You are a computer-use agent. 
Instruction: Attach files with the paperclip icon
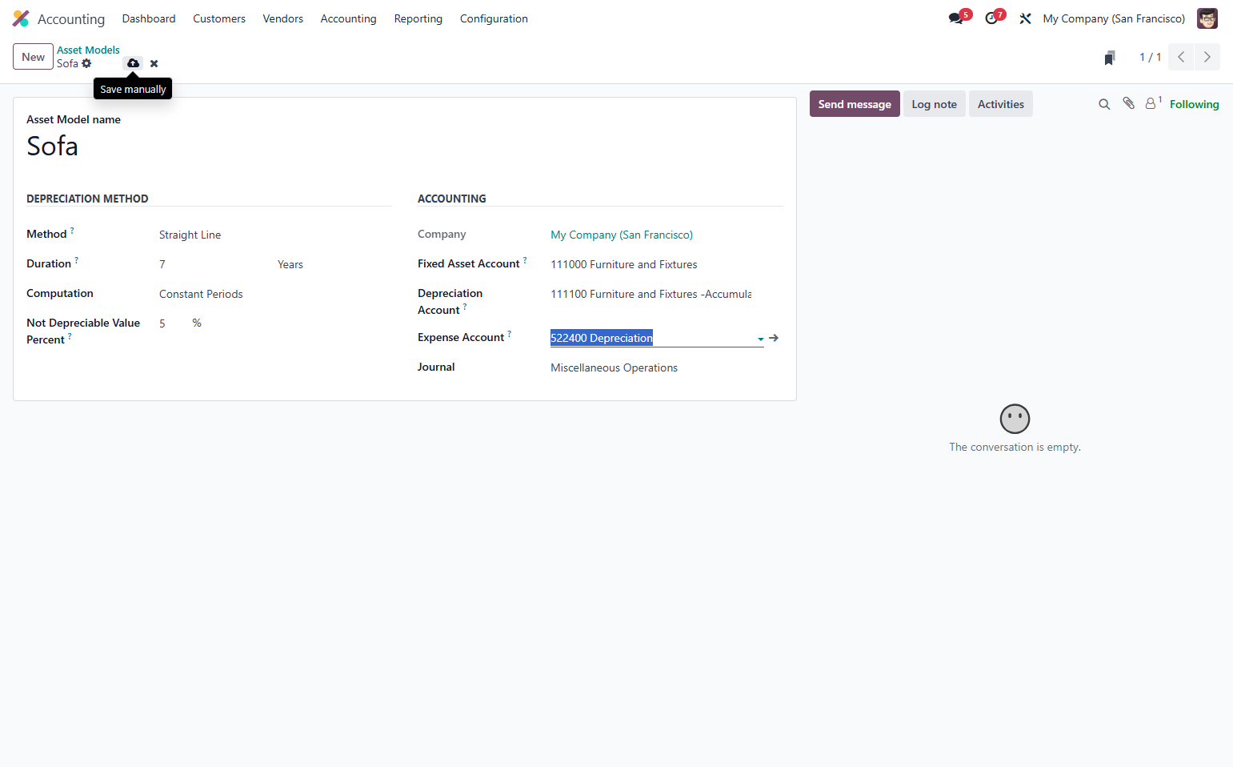click(1128, 103)
